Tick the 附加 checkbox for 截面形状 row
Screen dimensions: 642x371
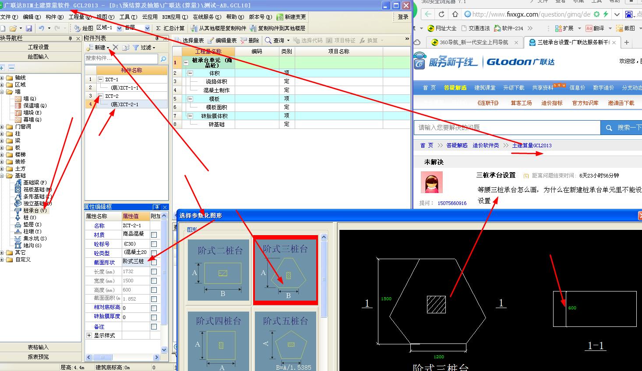pos(154,262)
